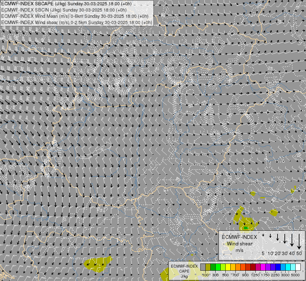The height and width of the screenshot is (281, 306).
Task: Click the '900' CAPE scale label
Action: (245, 275)
